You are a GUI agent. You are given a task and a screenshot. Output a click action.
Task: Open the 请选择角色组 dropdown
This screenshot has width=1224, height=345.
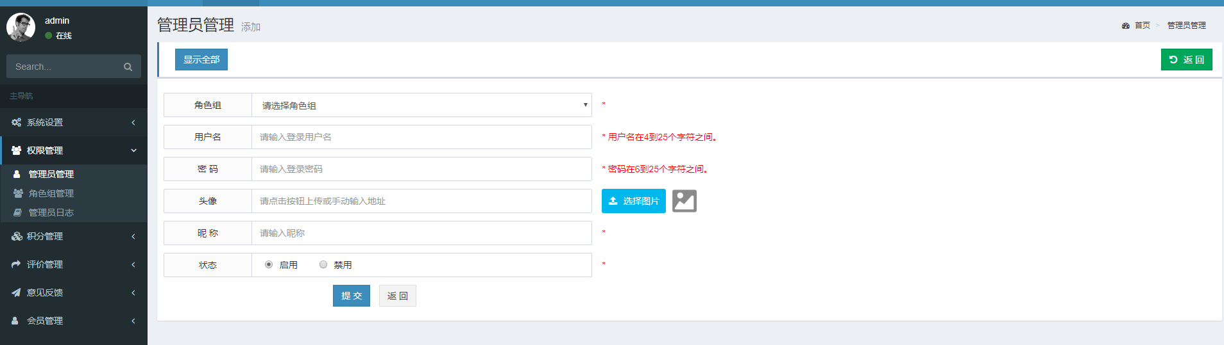422,105
